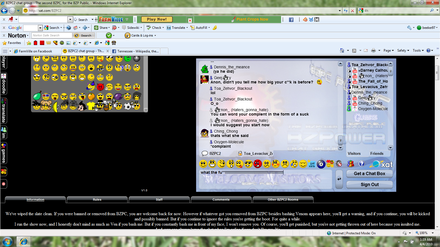Open the Page menu
Image resolution: width=440 pixels, height=247 pixels.
click(389, 50)
